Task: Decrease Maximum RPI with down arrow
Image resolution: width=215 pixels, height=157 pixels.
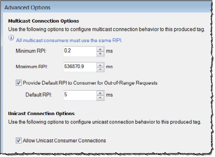Action: 100,69
